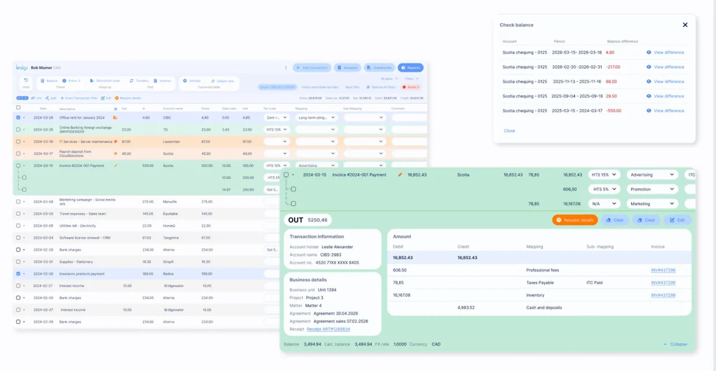This screenshot has width=716, height=371.
Task: Show Errors 3 in the Check group
Action: (72, 81)
